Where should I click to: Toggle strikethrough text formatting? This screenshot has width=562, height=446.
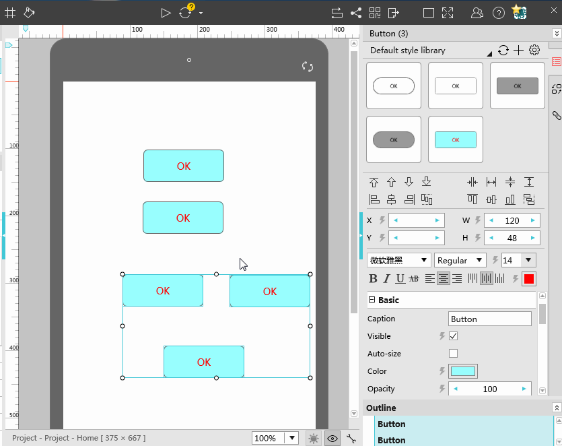pyautogui.click(x=414, y=279)
